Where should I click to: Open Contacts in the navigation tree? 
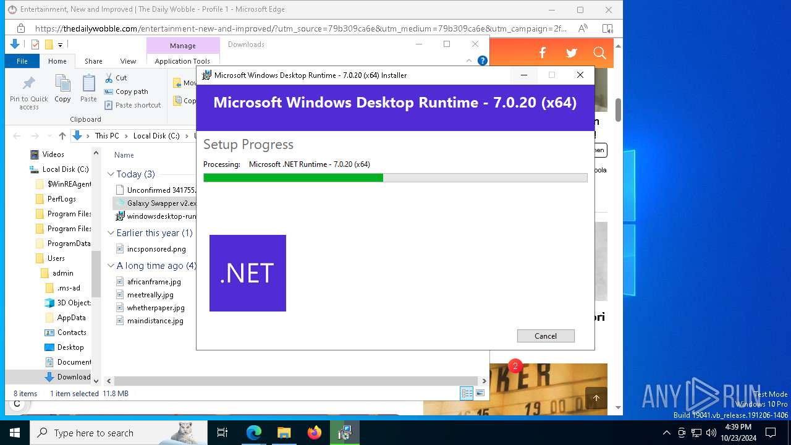coord(66,333)
